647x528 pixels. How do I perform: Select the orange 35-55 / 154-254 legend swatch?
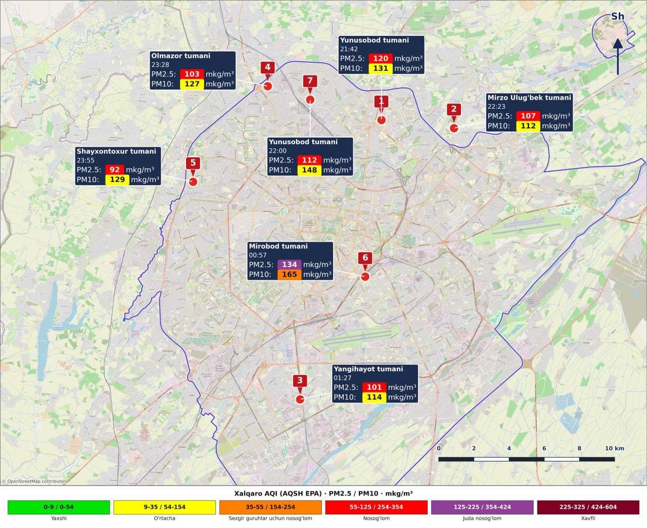(x=270, y=507)
